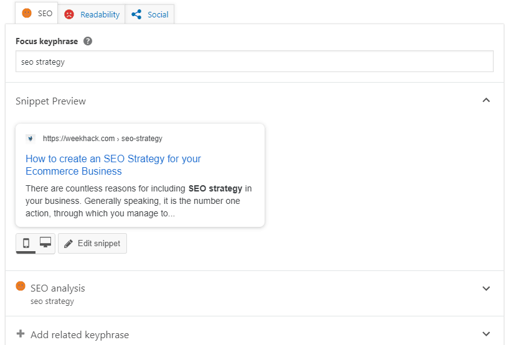Click the Edit snippet button

92,244
